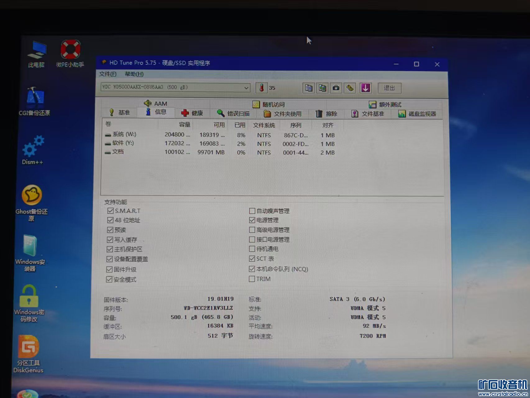Click the firmware version 19.01H19 value

(x=221, y=299)
